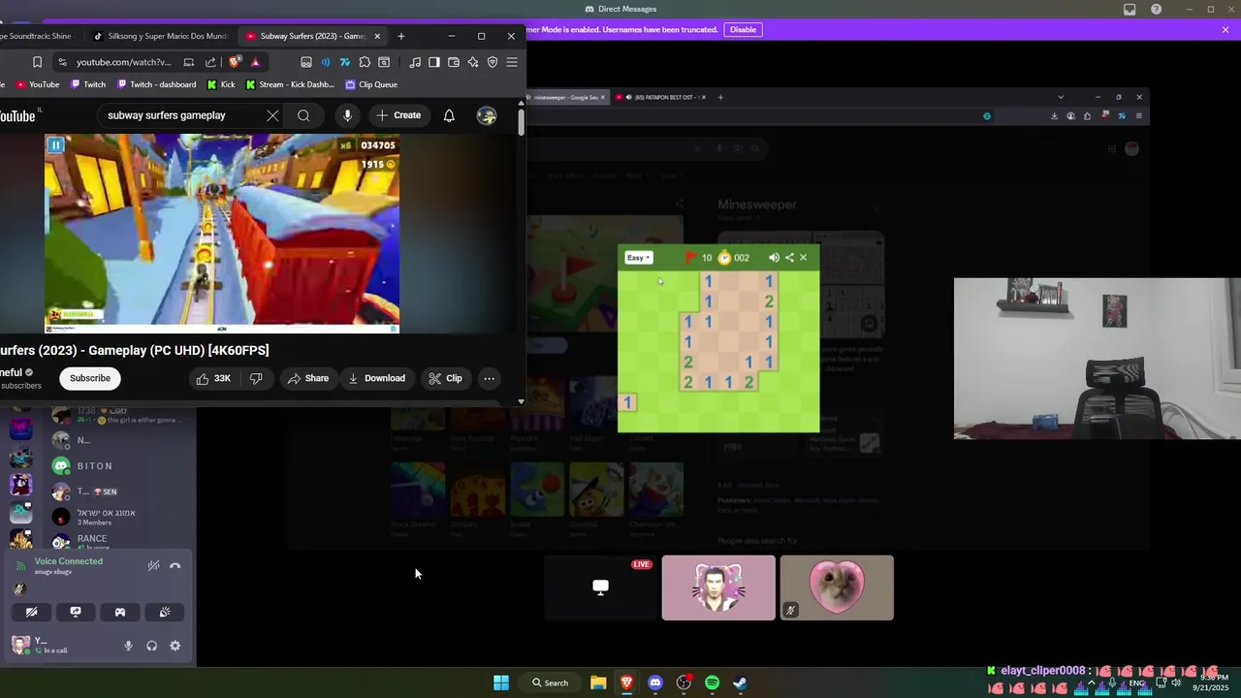Viewport: 1241px width, 698px height.
Task: Open Minesweeper Easy difficulty dropdown
Action: pyautogui.click(x=638, y=258)
